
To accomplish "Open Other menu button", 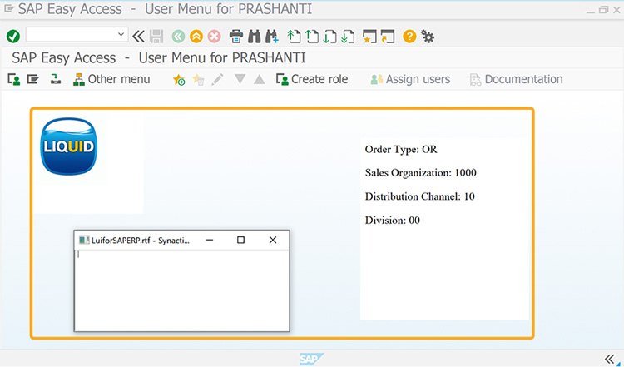I will pyautogui.click(x=111, y=79).
